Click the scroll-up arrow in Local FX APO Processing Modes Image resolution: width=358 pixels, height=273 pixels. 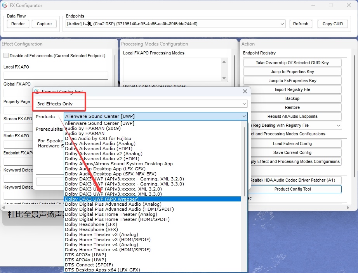(224, 62)
